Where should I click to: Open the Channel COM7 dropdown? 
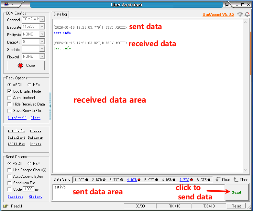(42, 19)
